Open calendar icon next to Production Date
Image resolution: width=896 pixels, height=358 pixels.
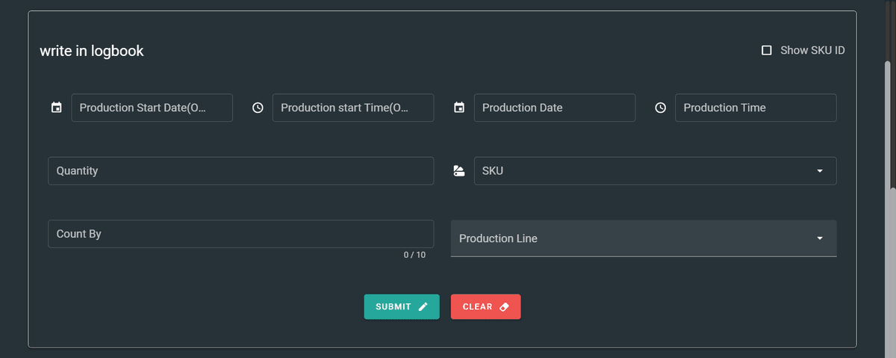[459, 108]
